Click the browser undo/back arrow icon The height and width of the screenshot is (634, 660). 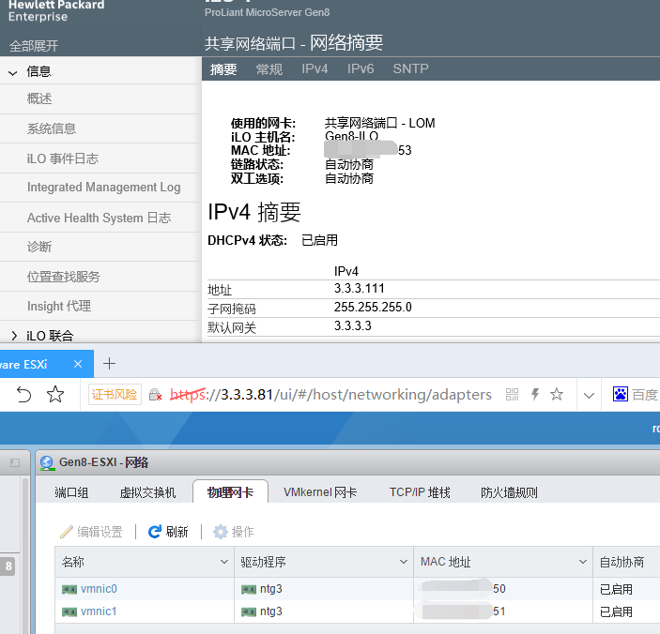click(x=23, y=395)
